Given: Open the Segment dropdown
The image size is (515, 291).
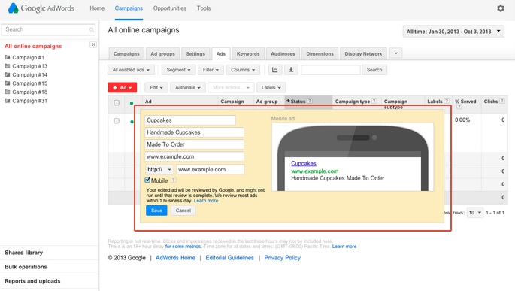Looking at the screenshot, I should coord(178,70).
